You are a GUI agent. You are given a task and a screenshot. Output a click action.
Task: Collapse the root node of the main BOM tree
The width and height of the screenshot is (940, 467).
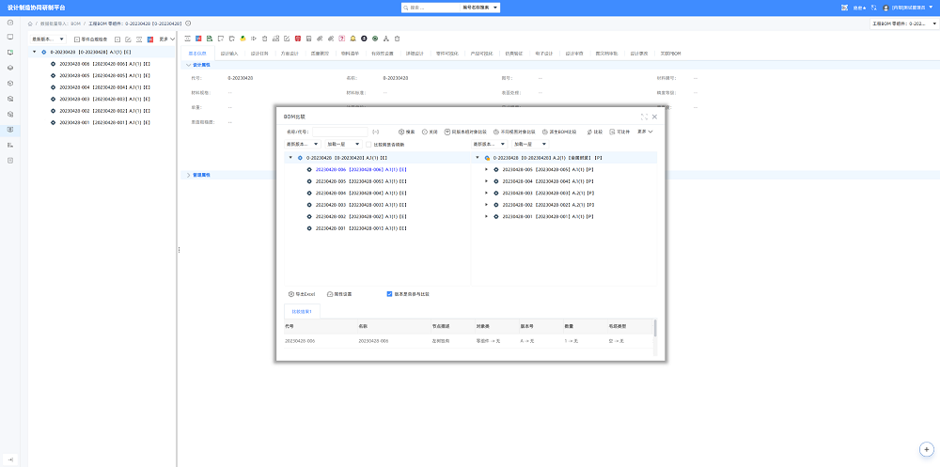[34, 53]
